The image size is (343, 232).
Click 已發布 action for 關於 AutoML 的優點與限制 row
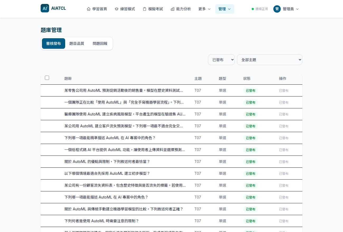point(284,162)
